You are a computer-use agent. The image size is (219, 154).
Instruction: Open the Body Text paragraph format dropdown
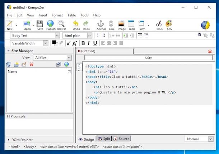[x=35, y=35]
